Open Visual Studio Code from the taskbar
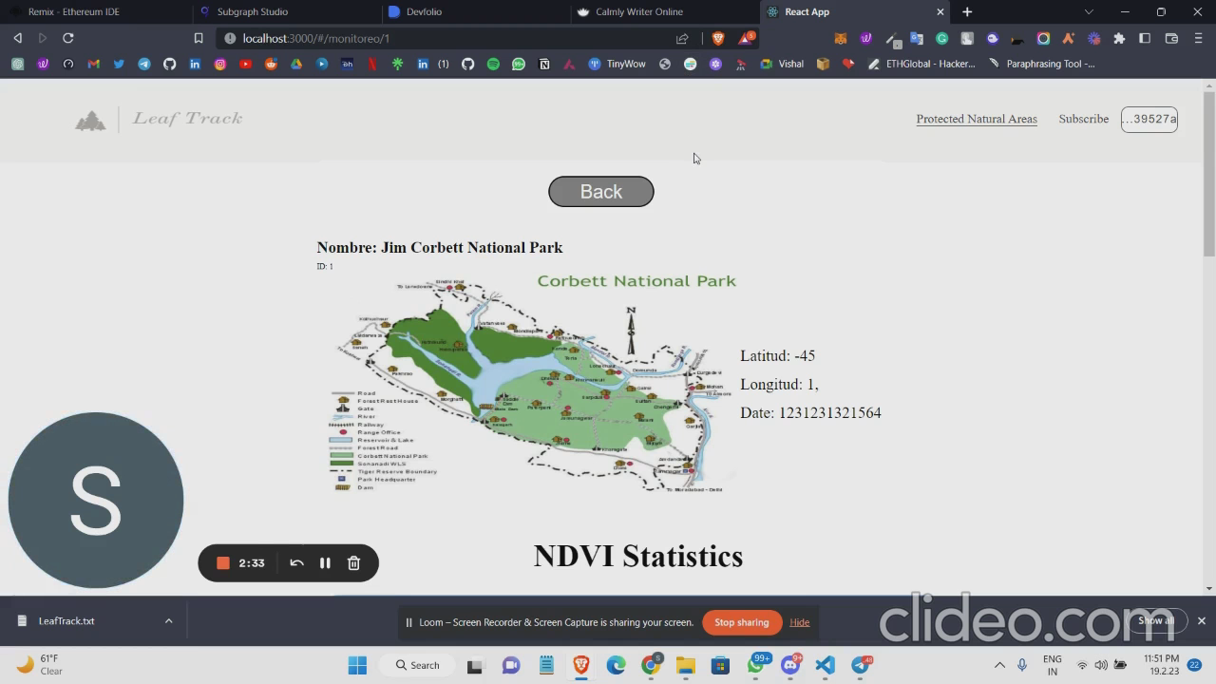The height and width of the screenshot is (684, 1216). 825,665
